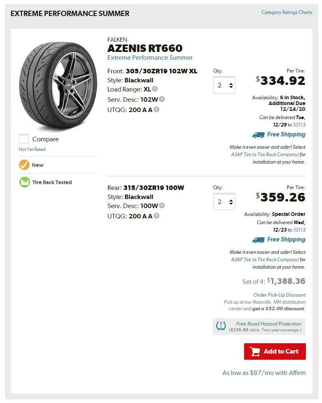Check the Compare checkbox

click(24, 139)
